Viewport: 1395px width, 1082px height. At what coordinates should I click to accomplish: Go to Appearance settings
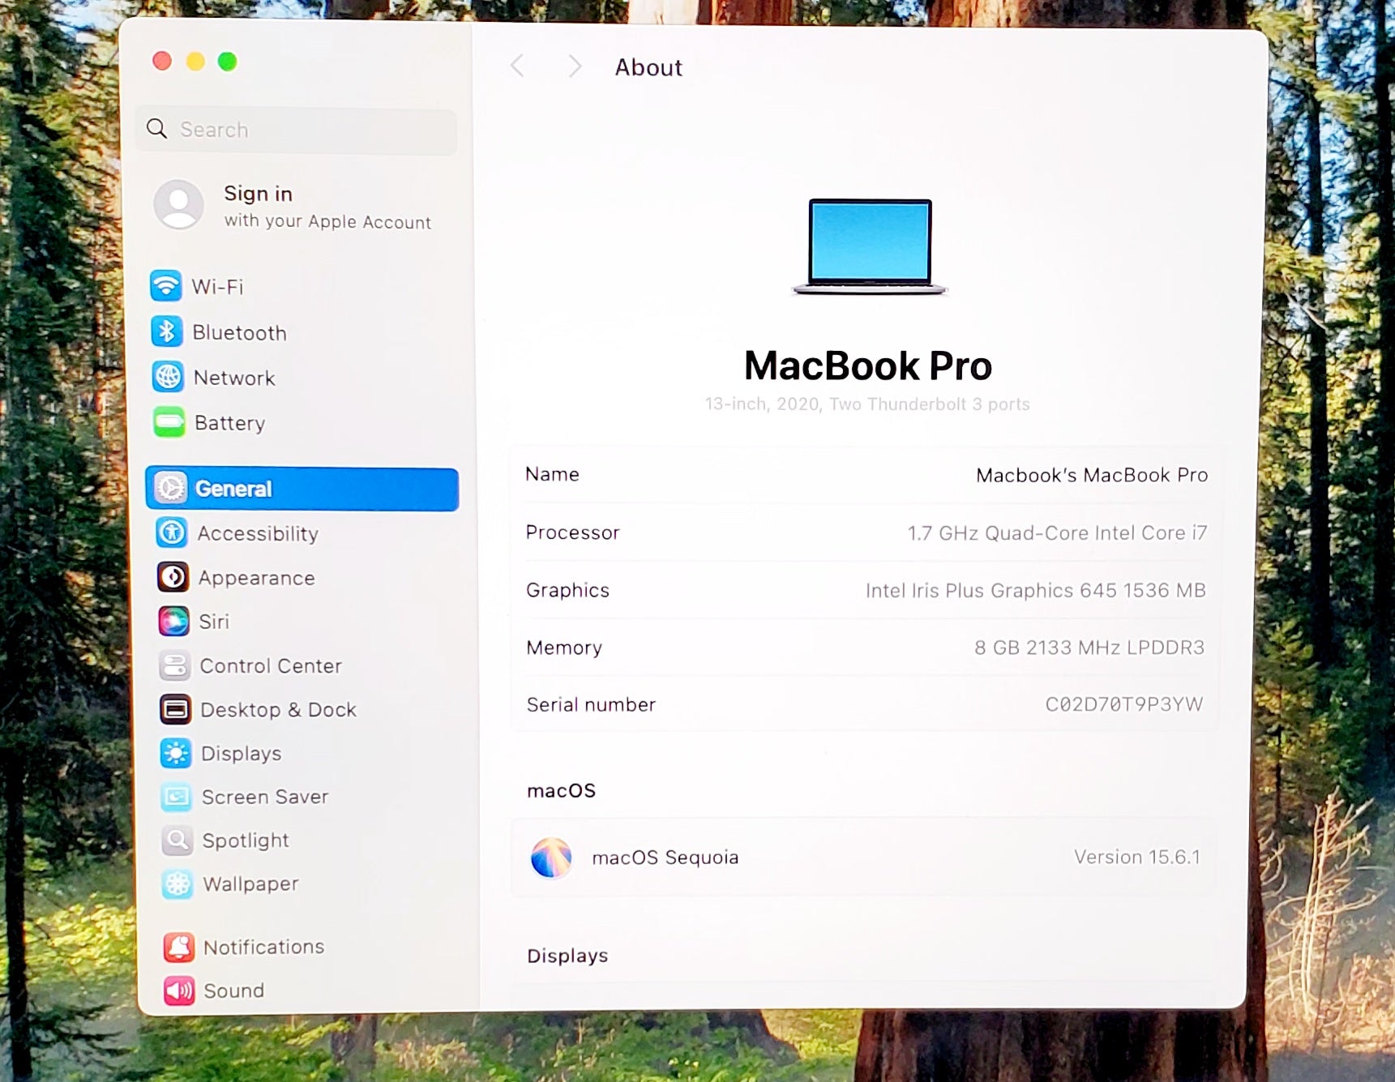pyautogui.click(x=256, y=578)
